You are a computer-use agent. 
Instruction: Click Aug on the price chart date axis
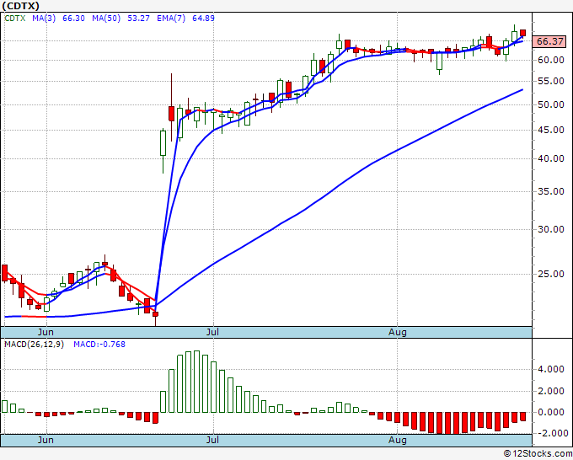pyautogui.click(x=397, y=332)
